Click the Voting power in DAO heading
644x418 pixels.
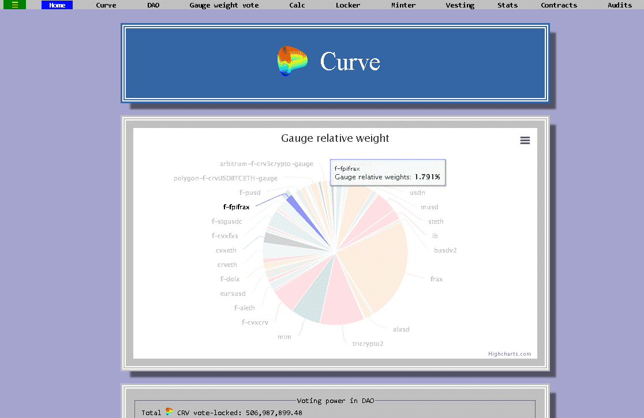click(335, 401)
